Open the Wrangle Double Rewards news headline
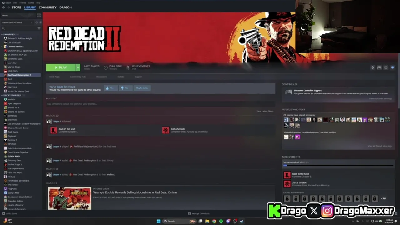 (x=135, y=192)
